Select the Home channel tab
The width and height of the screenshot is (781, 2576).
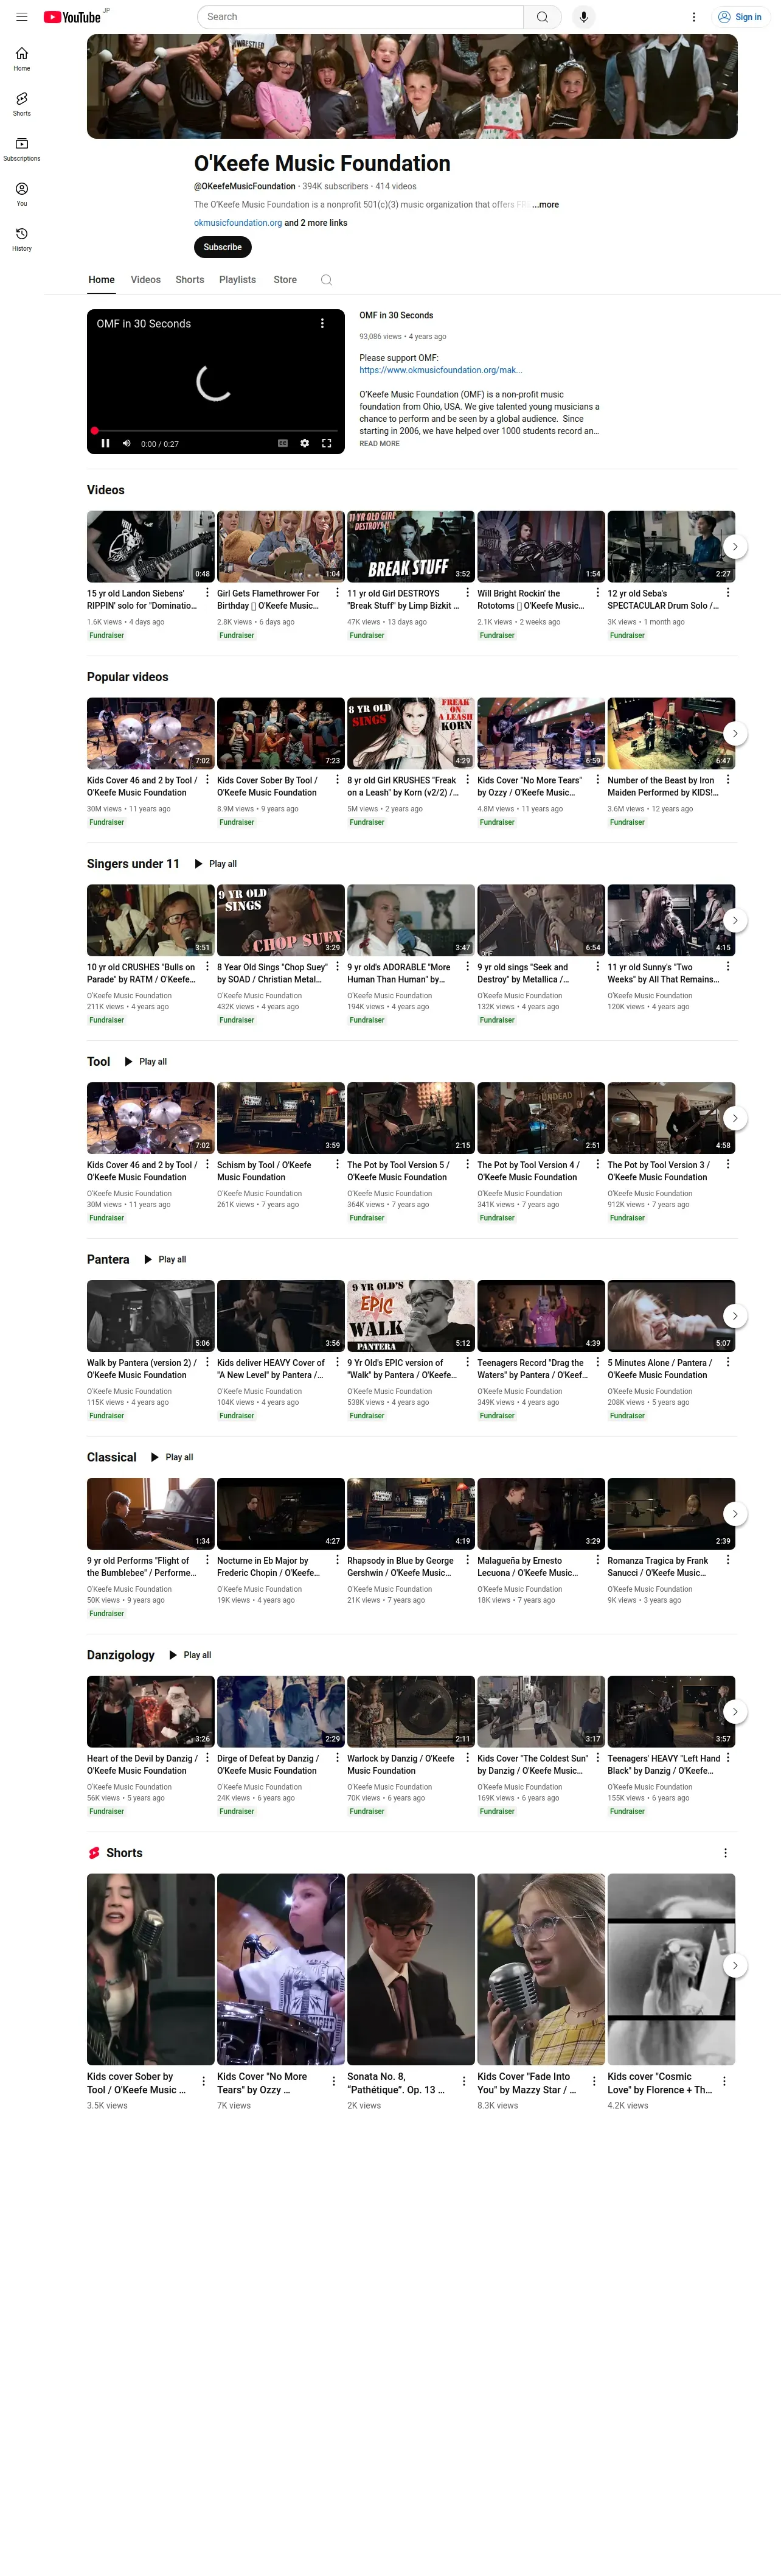click(x=101, y=280)
